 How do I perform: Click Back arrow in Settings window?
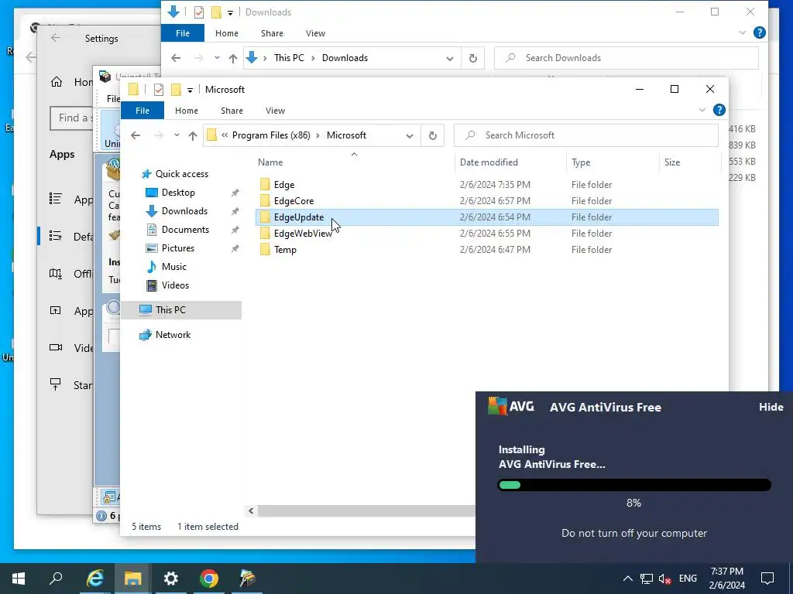(x=56, y=38)
